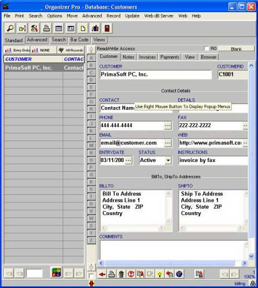
Task: Click the isolated save-copy icon right of the globe
Action: [x=199, y=274]
